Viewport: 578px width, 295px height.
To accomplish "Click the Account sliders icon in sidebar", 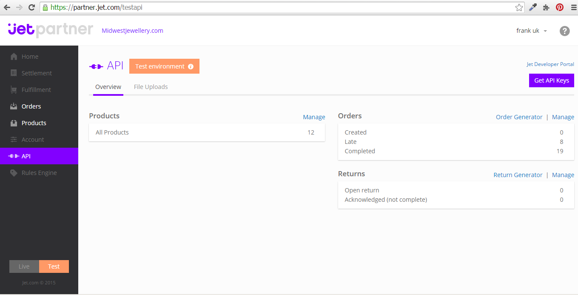I will click(x=14, y=140).
